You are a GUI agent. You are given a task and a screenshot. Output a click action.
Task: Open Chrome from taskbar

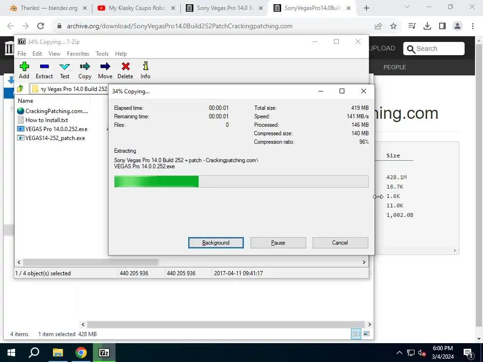click(81, 353)
